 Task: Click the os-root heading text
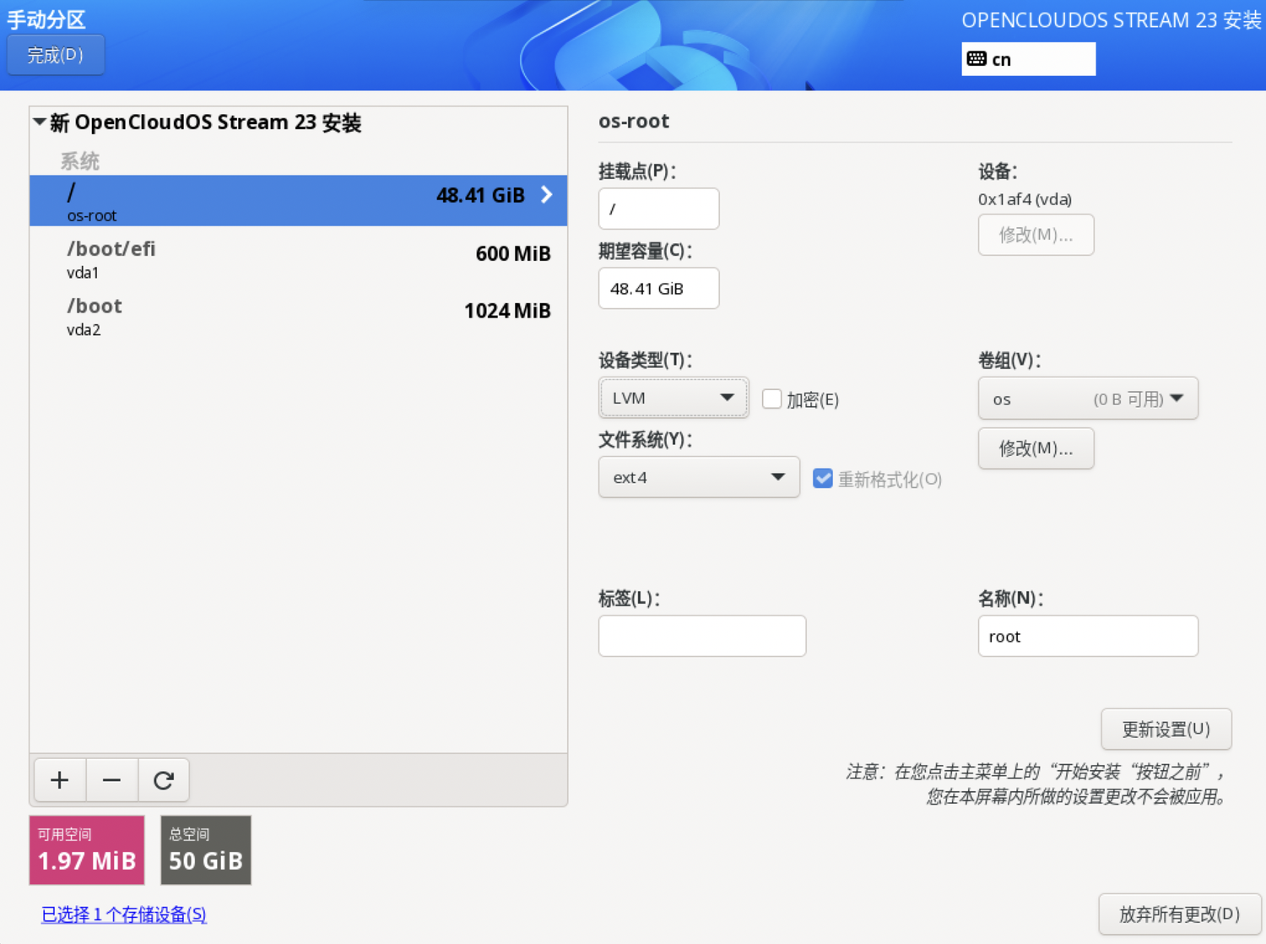[634, 121]
